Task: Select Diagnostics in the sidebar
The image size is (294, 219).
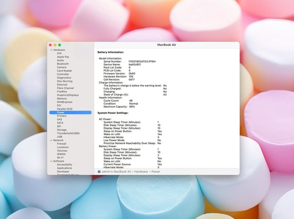Action: point(64,78)
